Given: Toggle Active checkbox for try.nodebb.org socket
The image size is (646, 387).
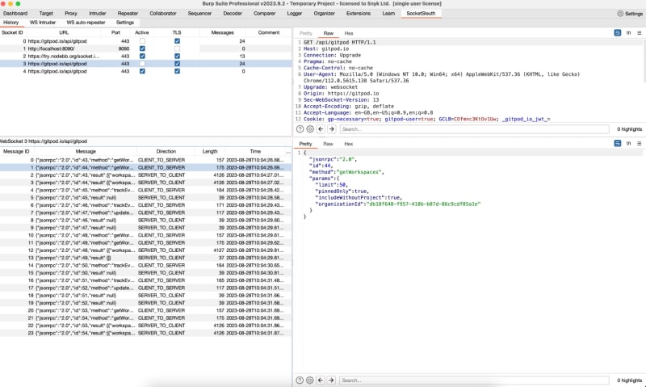Looking at the screenshot, I should point(142,56).
